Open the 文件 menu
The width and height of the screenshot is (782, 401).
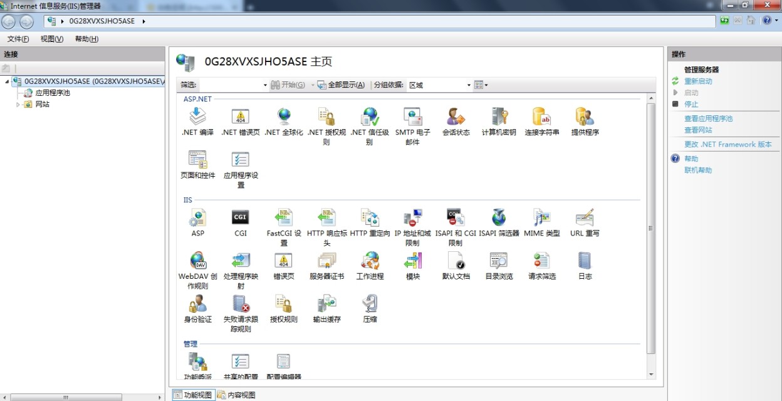18,39
